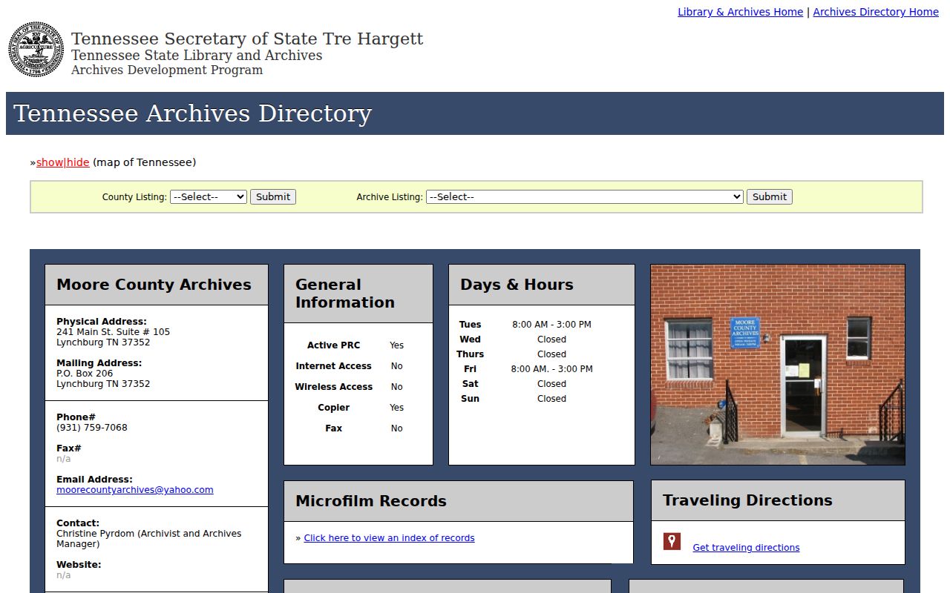Viewport: 950px width, 593px height.
Task: Submit the Archive Listing selection
Action: coord(770,196)
